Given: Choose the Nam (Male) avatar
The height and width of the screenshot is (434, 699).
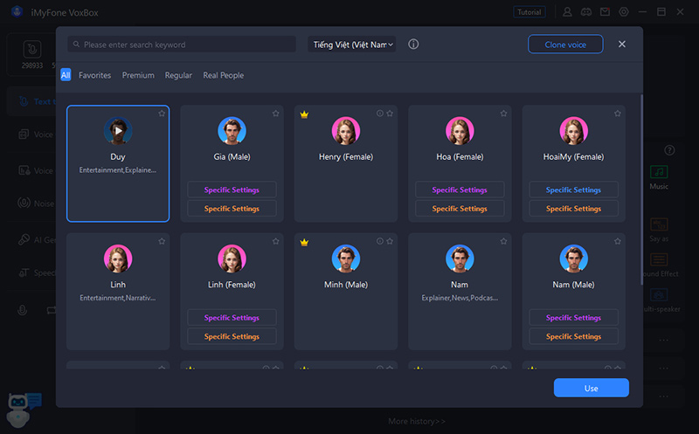Looking at the screenshot, I should (574, 258).
